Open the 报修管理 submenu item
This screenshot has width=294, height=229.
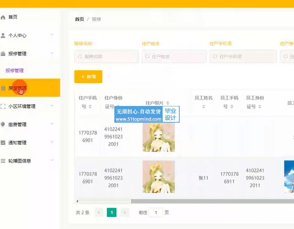coord(15,71)
